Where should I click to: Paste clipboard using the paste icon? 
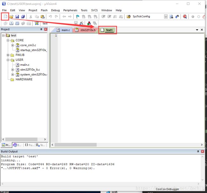coord(42,17)
